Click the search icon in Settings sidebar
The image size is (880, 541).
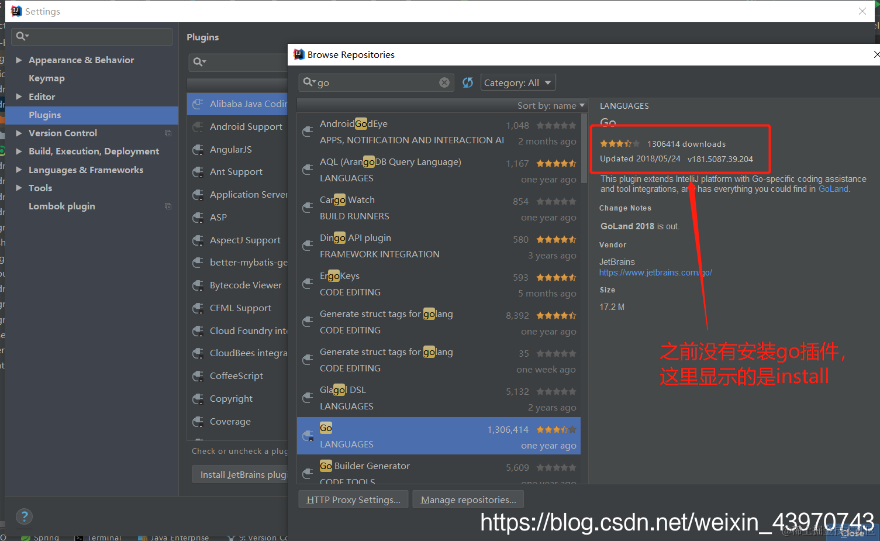22,36
